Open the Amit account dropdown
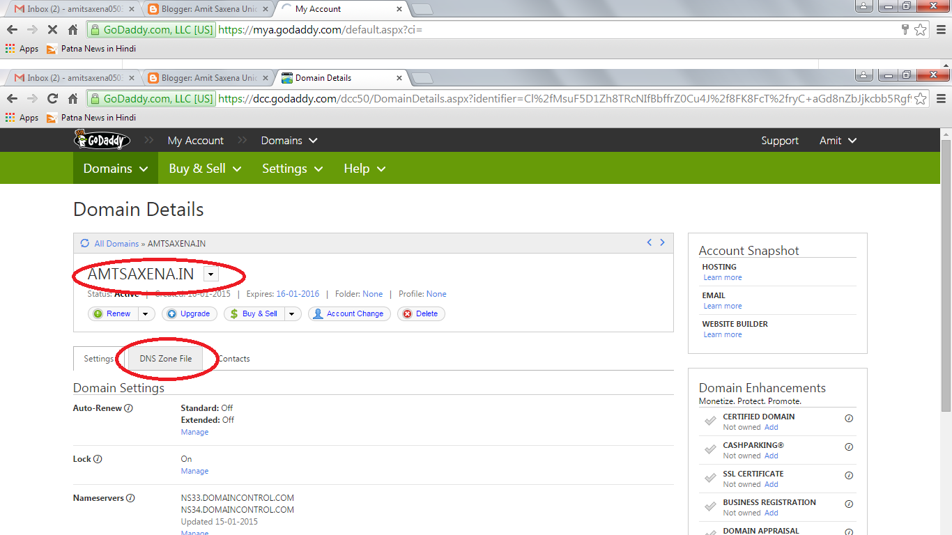 [x=838, y=140]
